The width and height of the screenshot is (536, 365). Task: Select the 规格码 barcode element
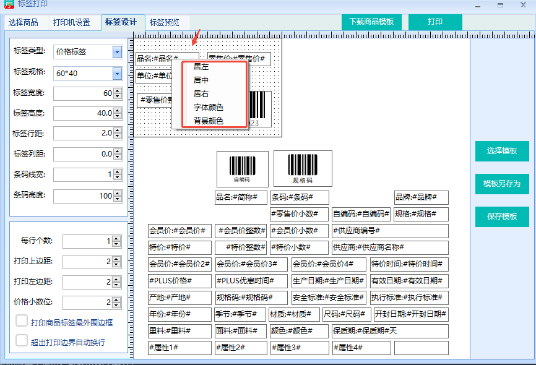click(303, 169)
